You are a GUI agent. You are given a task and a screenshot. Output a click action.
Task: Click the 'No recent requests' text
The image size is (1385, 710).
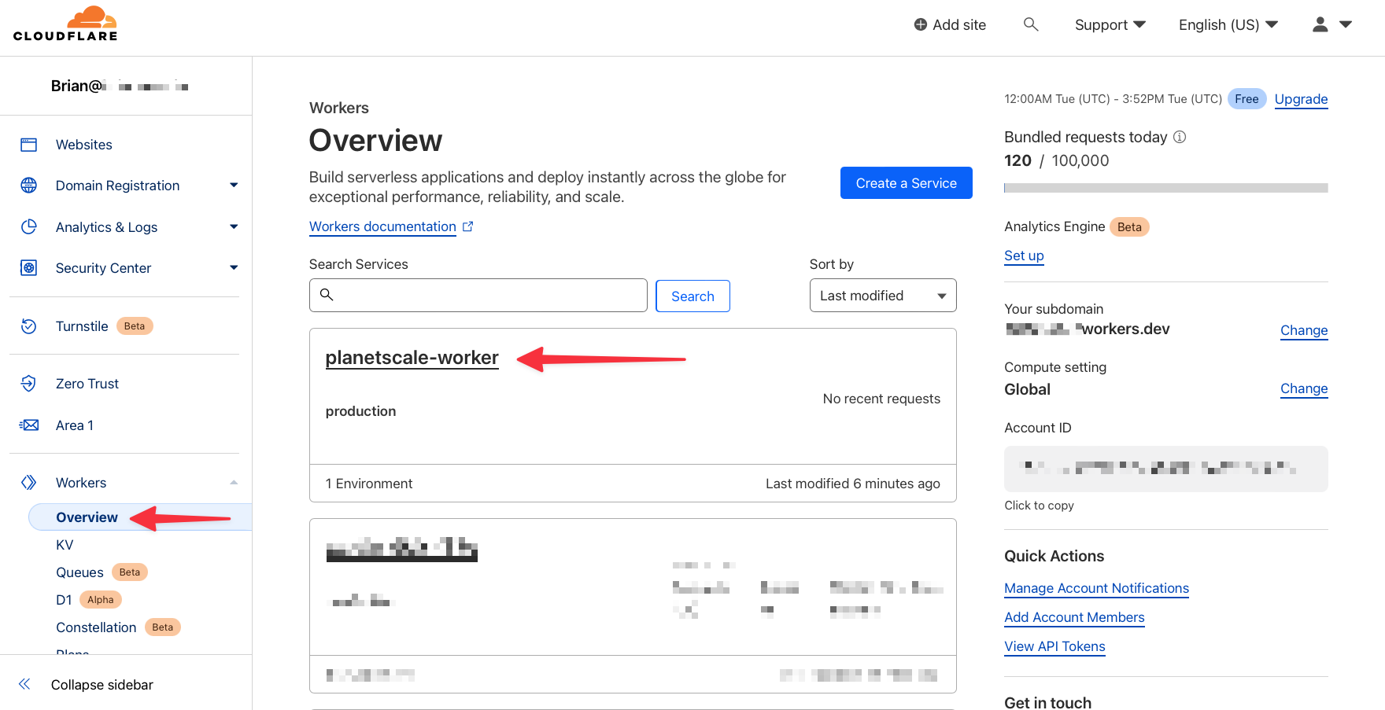tap(881, 399)
